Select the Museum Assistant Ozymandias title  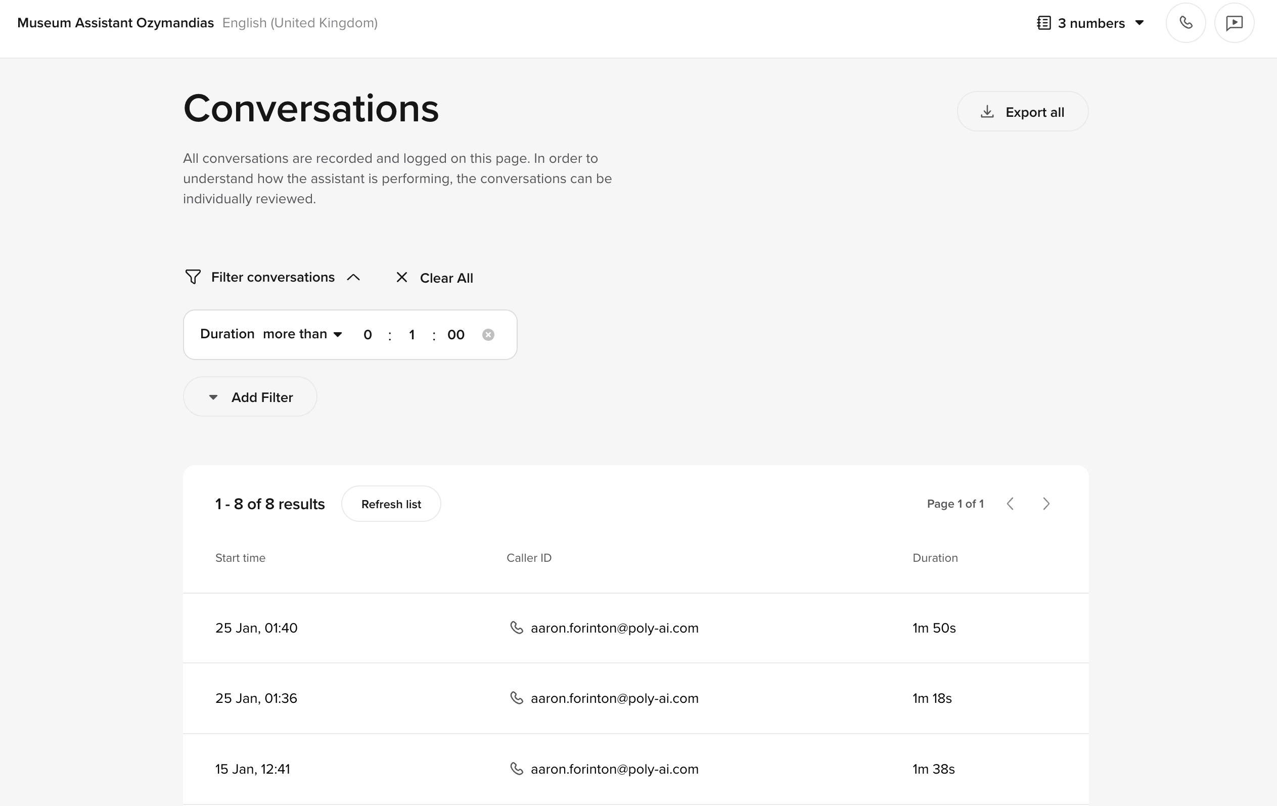coord(116,22)
